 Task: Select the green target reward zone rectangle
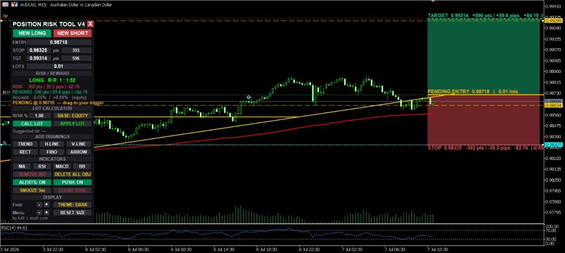(484, 56)
